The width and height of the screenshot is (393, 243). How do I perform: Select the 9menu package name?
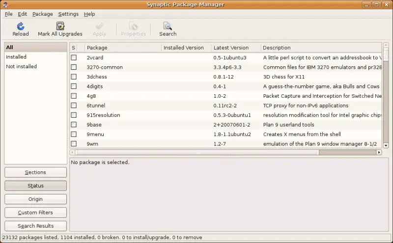pyautogui.click(x=95, y=135)
